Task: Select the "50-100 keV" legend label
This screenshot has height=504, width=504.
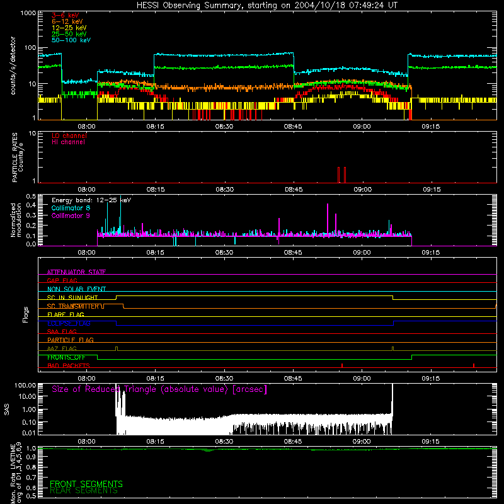Action: pyautogui.click(x=71, y=40)
